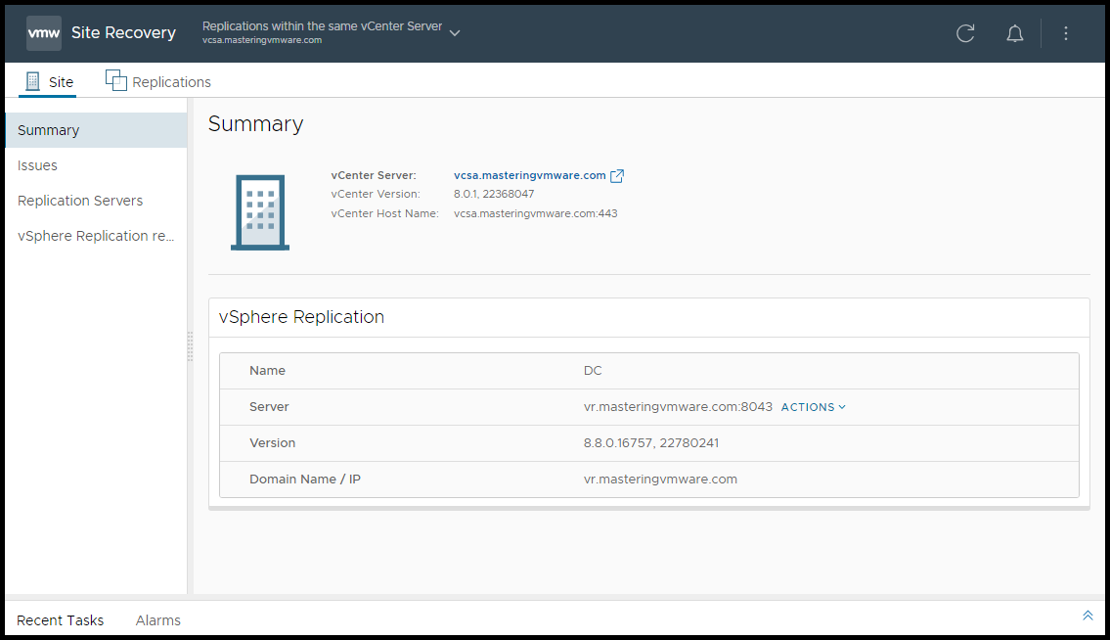Click vcsa.masteringvmware.com subtitle in the header
This screenshot has height=640, width=1110.
tap(262, 40)
